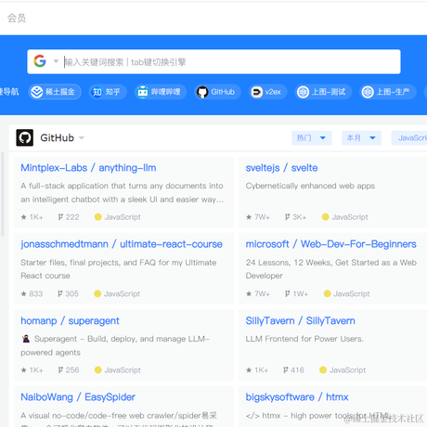Click the star icon of Web-Dev-For-Beginners
The width and height of the screenshot is (427, 427).
click(249, 293)
